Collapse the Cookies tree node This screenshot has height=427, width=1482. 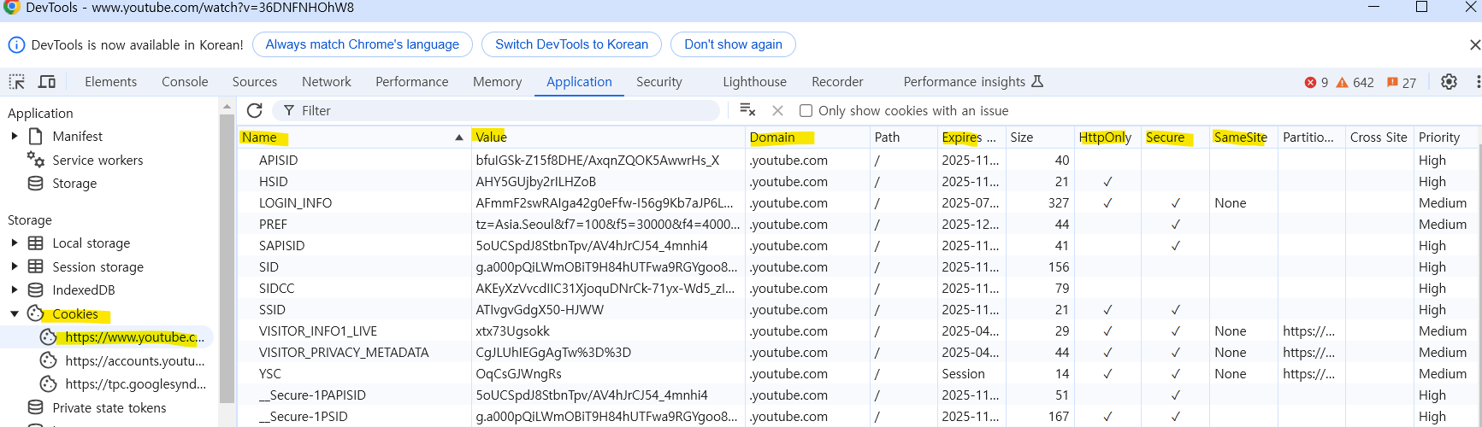(x=15, y=313)
